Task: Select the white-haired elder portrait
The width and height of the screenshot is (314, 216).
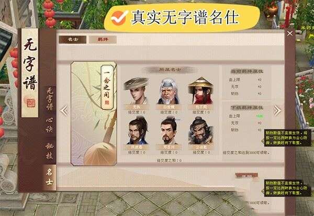Action: 169,91
